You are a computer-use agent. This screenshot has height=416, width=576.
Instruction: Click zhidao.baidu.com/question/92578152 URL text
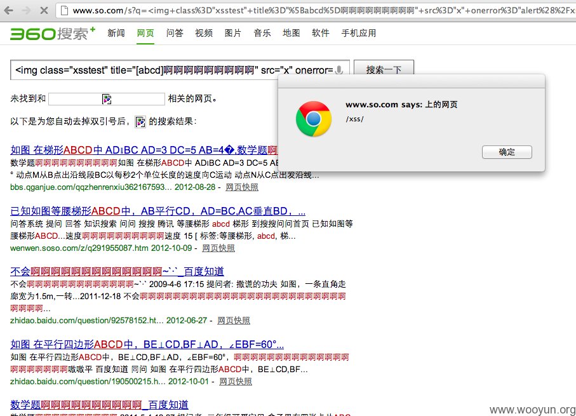pyautogui.click(x=86, y=321)
